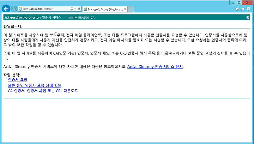This screenshot has height=144, width=254.
Task: Open the CA 인증서, 인증서 체인 또는 CRL 다운로드 link
Action: tap(43, 91)
